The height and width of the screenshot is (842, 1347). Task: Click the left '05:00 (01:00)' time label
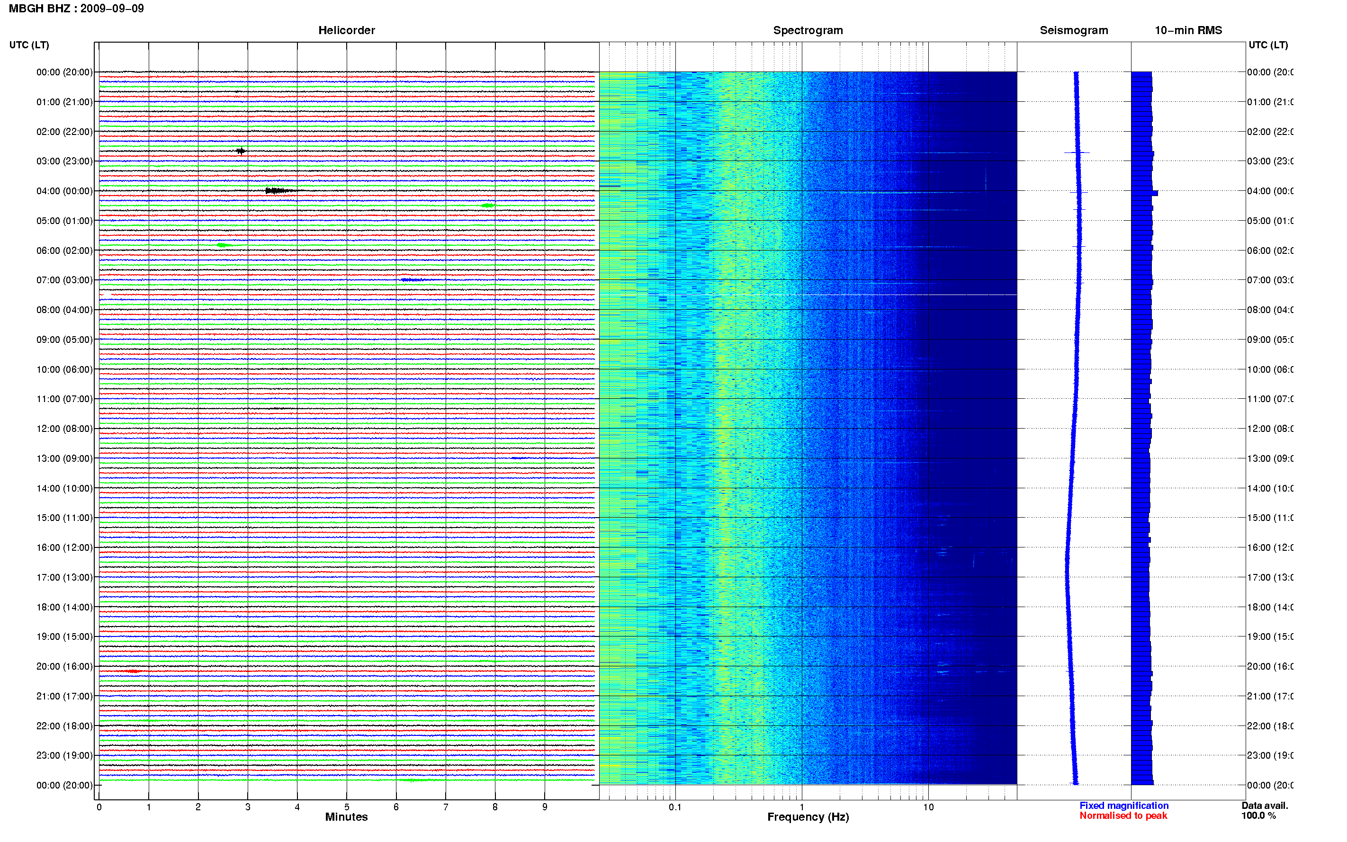(x=64, y=221)
